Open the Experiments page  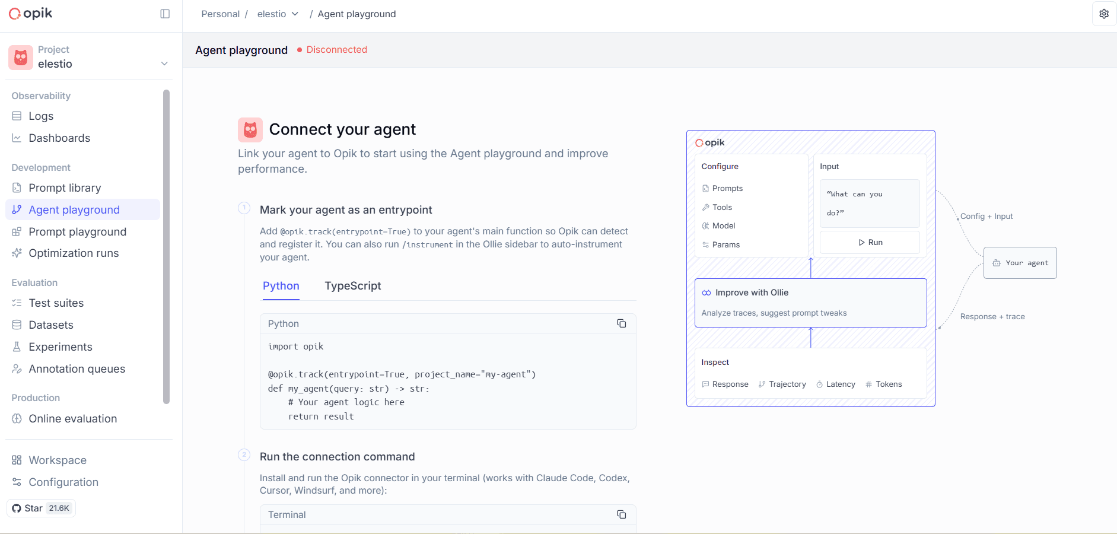pyautogui.click(x=83, y=347)
